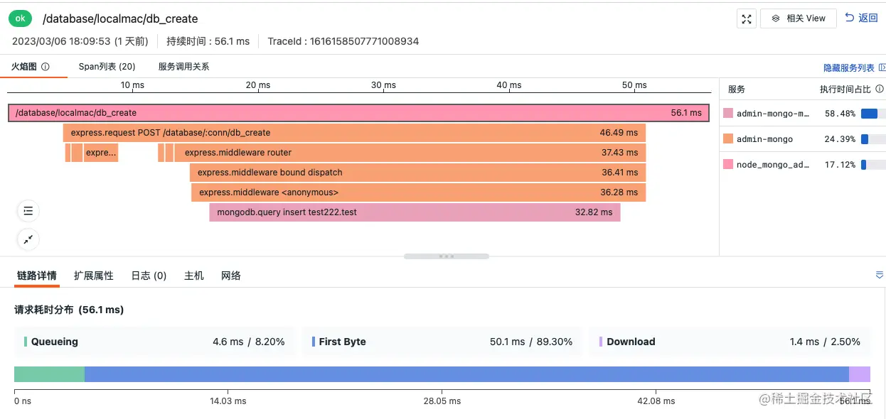Viewport: 886px width, 419px height.
Task: Select the mongodb.query insert test222.test span
Action: (x=415, y=212)
